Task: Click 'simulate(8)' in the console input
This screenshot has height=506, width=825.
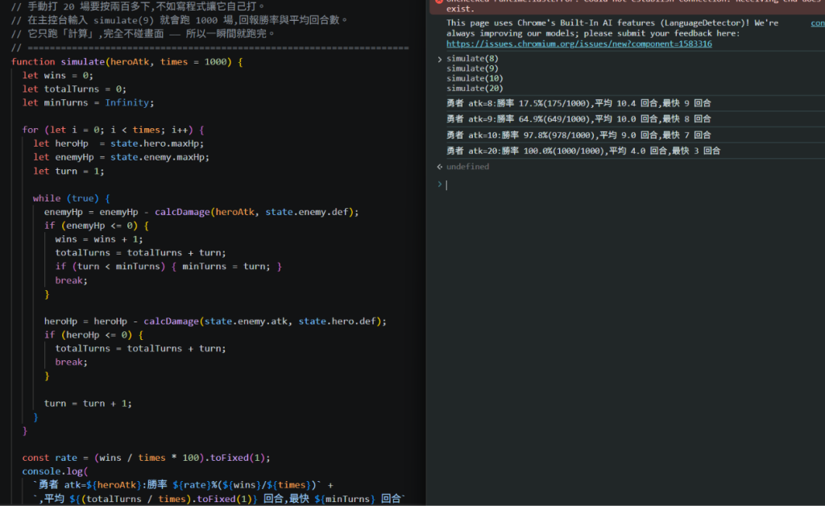Action: 472,58
